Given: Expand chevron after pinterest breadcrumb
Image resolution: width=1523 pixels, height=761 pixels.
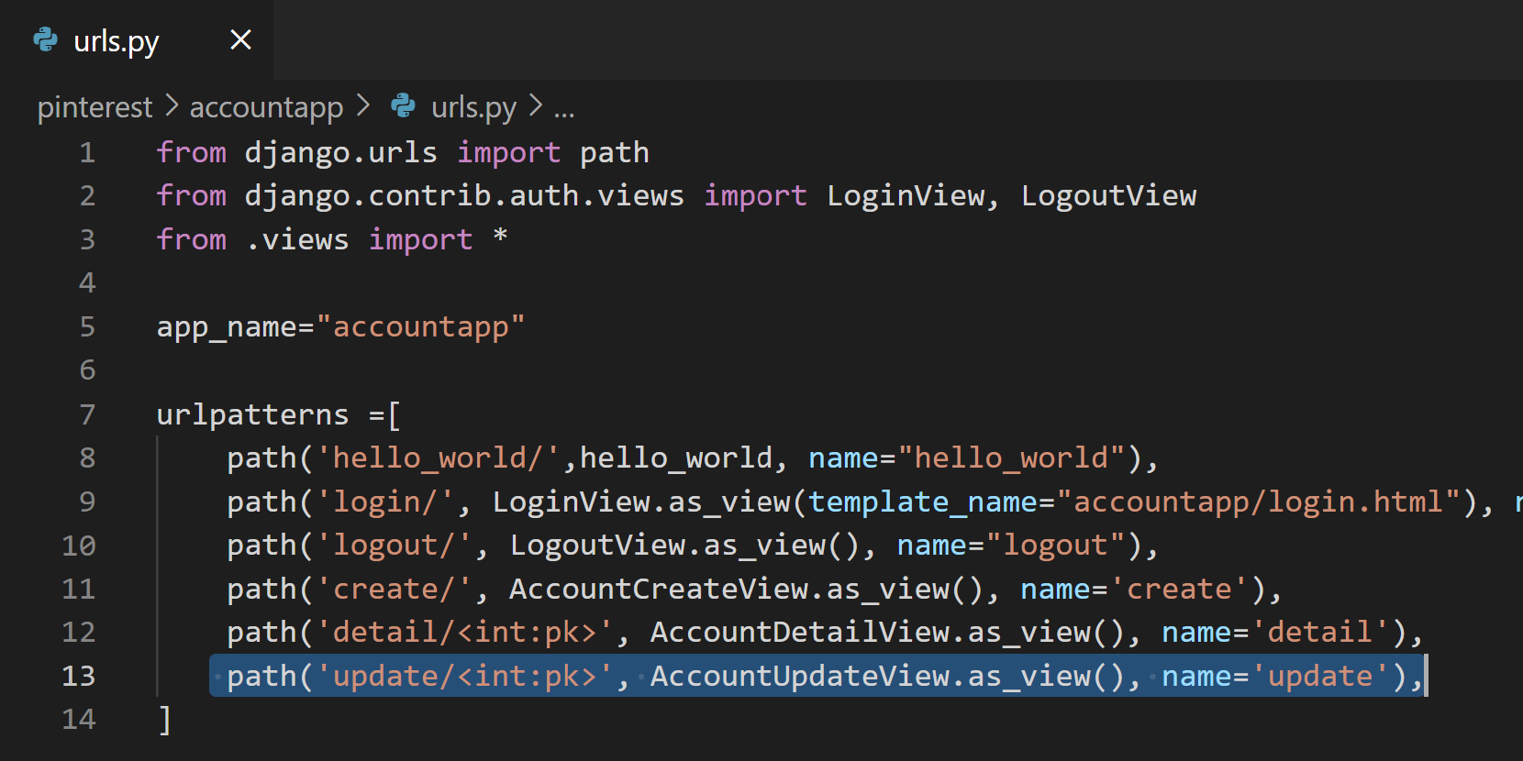Looking at the screenshot, I should coord(172,106).
